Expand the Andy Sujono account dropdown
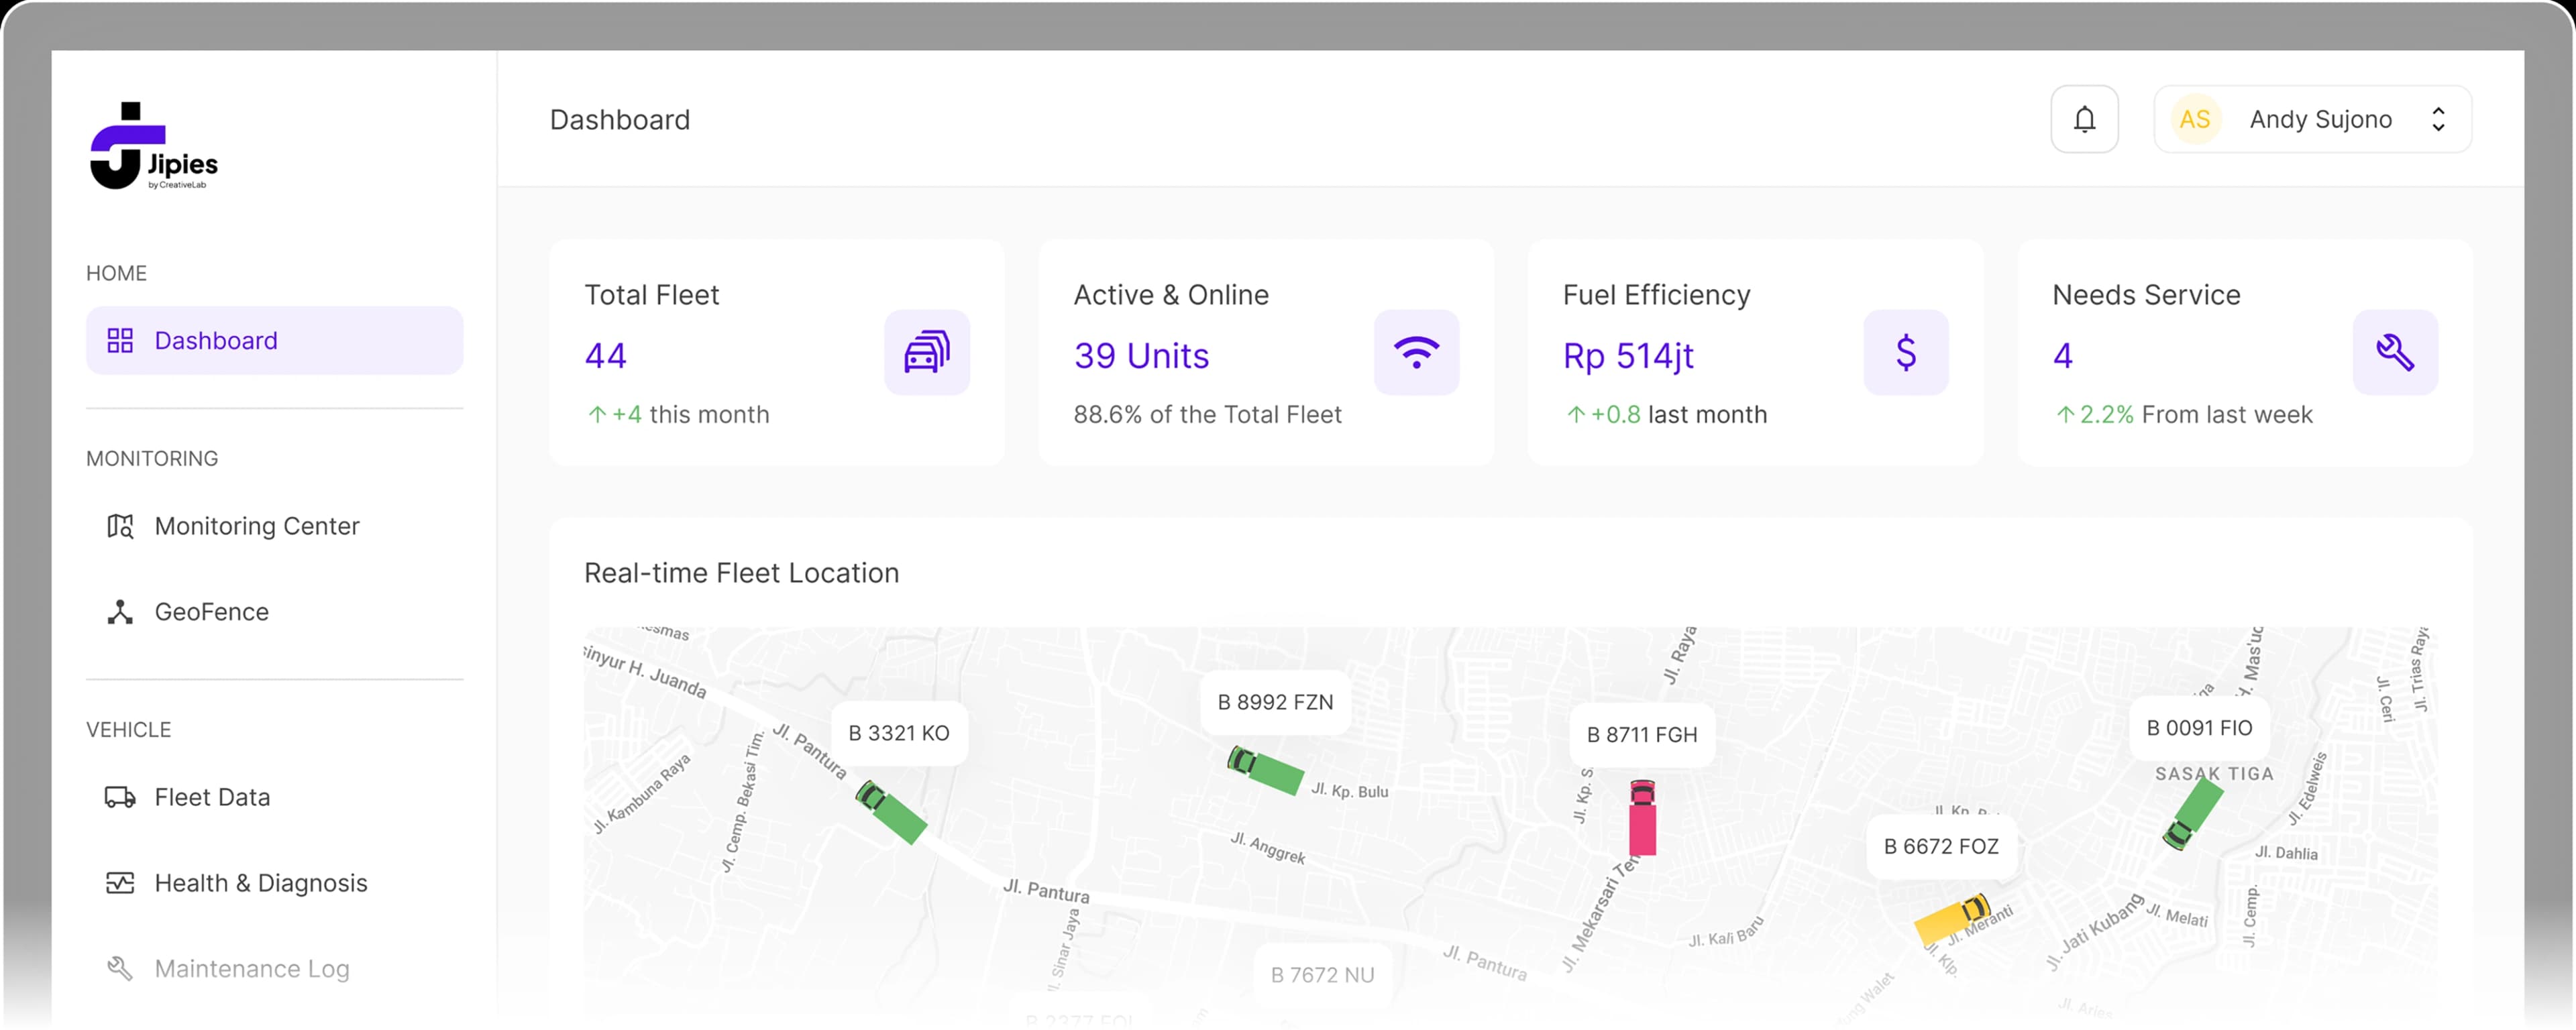The height and width of the screenshot is (1030, 2576). click(x=2312, y=119)
